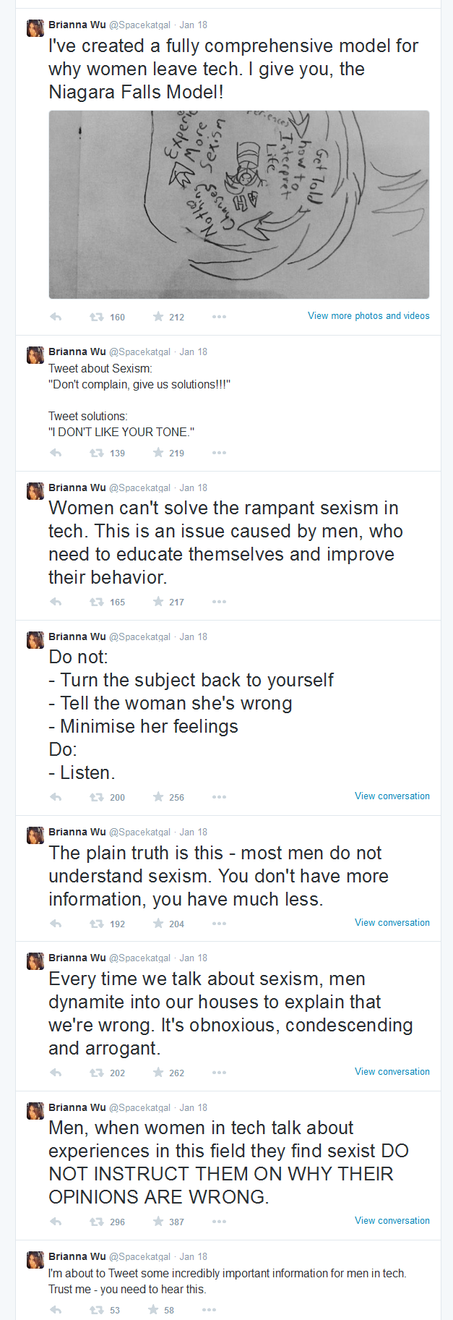Favorite the tweet with 387 favorites
This screenshot has height=1320, width=453.
pos(158,1222)
